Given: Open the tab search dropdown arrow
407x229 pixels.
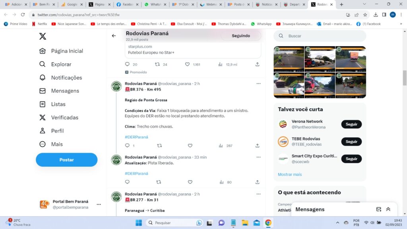Looking at the screenshot, I should click(364, 4).
